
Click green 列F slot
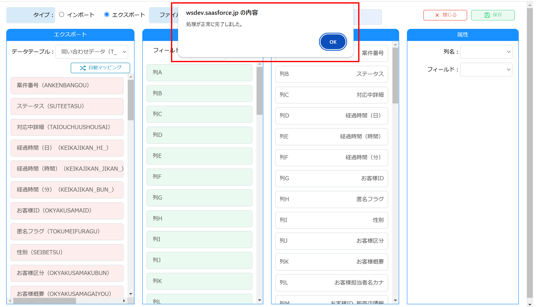[x=199, y=177]
